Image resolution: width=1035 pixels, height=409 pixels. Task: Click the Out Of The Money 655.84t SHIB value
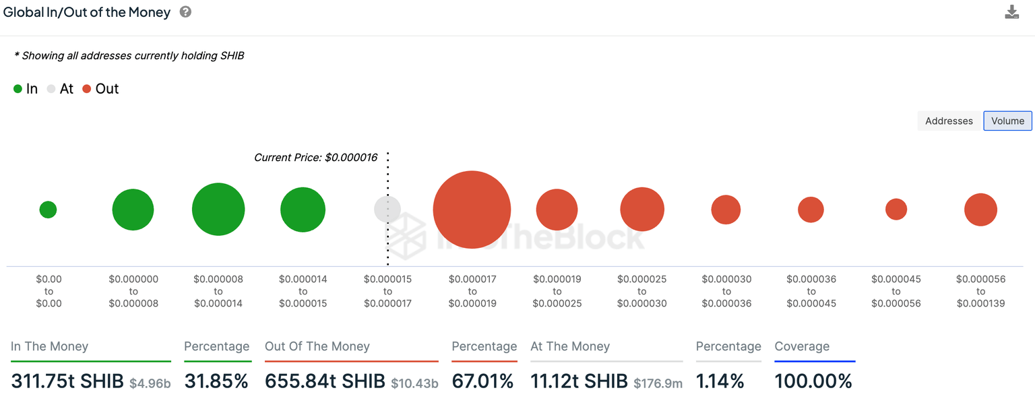(x=325, y=381)
